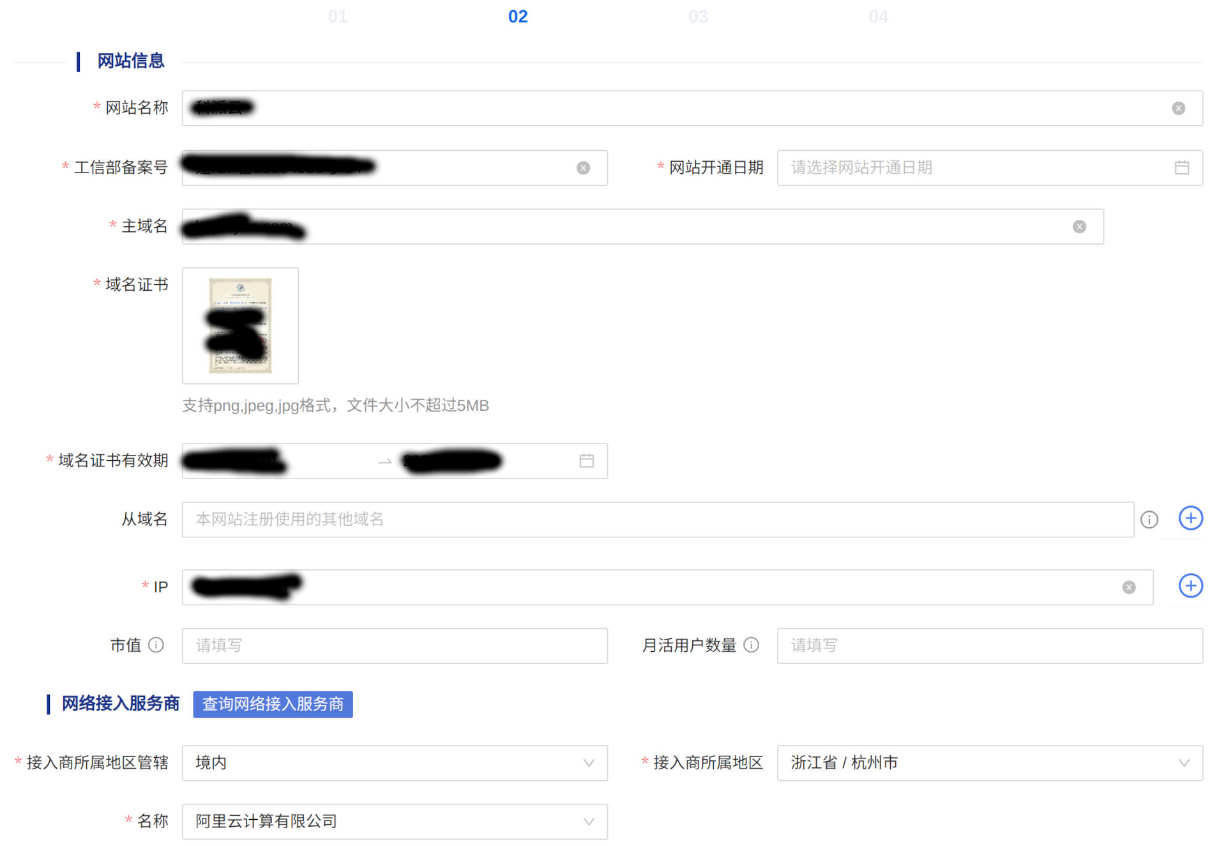Open the 域名证书有效期 calendar picker

point(587,461)
